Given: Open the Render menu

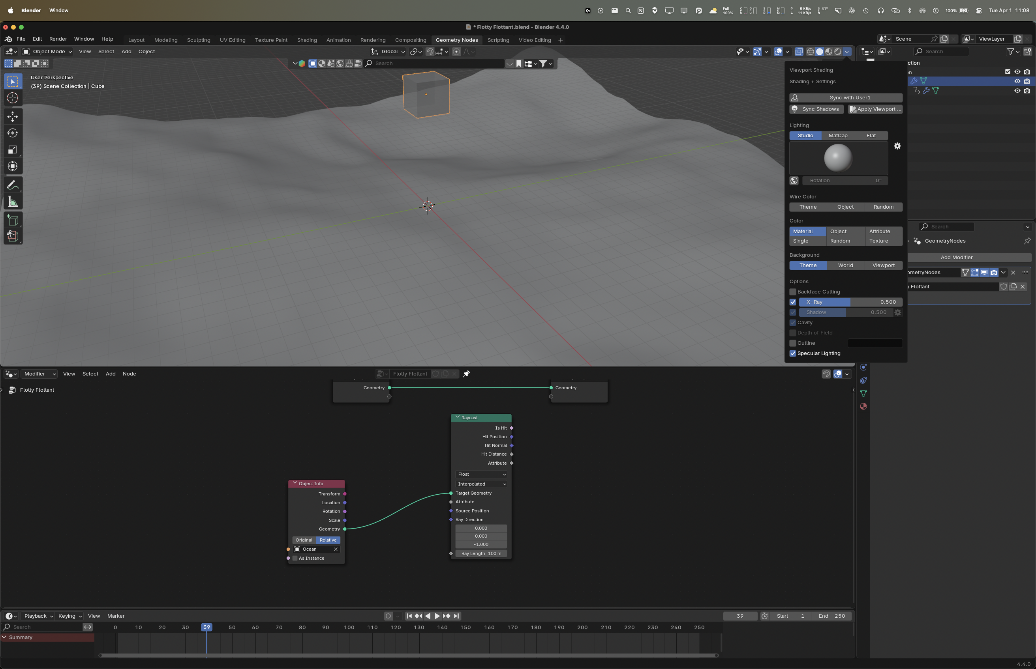Looking at the screenshot, I should pyautogui.click(x=58, y=39).
